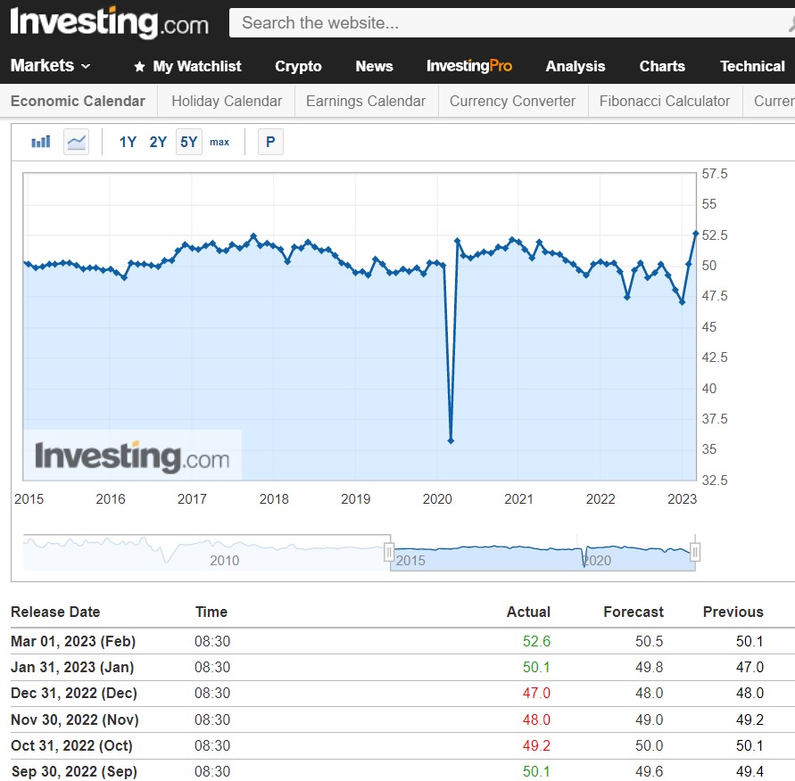The height and width of the screenshot is (781, 795).
Task: Click the My Watchlist star icon
Action: [138, 66]
